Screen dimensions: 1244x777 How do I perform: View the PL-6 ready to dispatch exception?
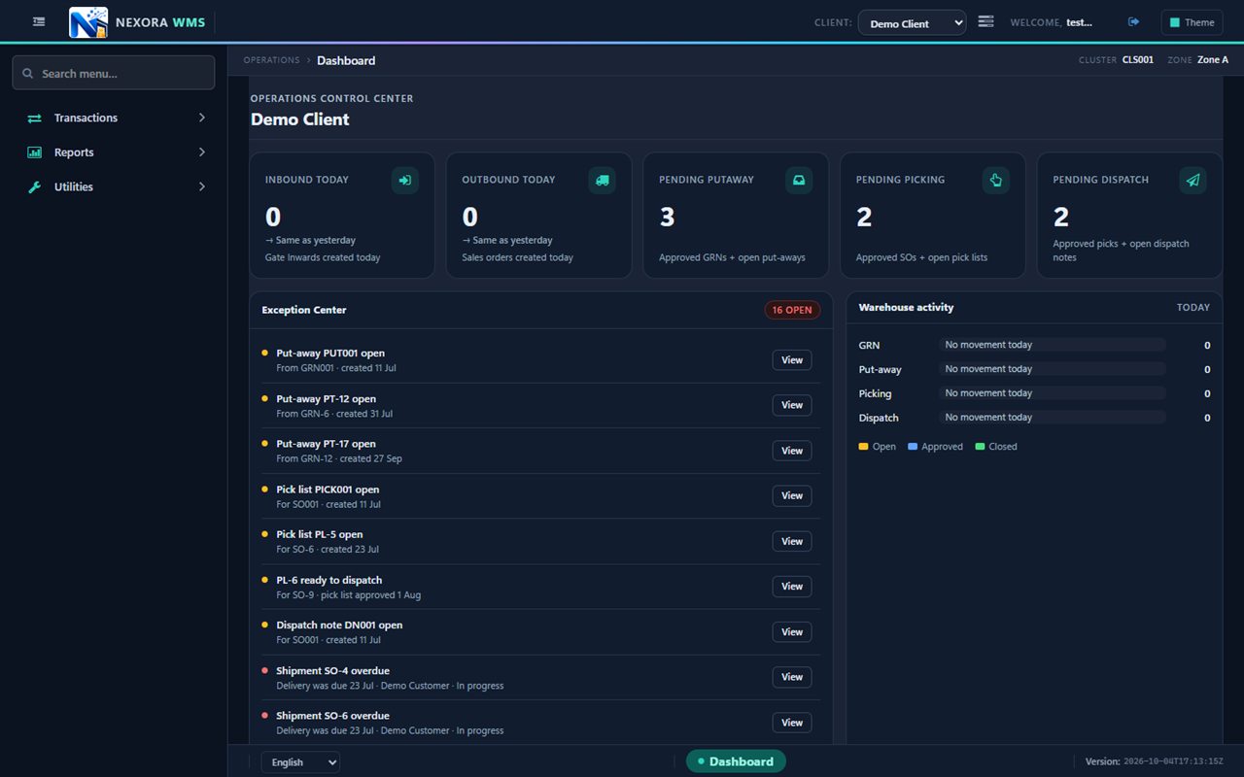pyautogui.click(x=792, y=587)
